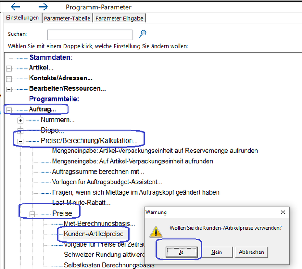Decline with the Nein button

click(x=217, y=252)
